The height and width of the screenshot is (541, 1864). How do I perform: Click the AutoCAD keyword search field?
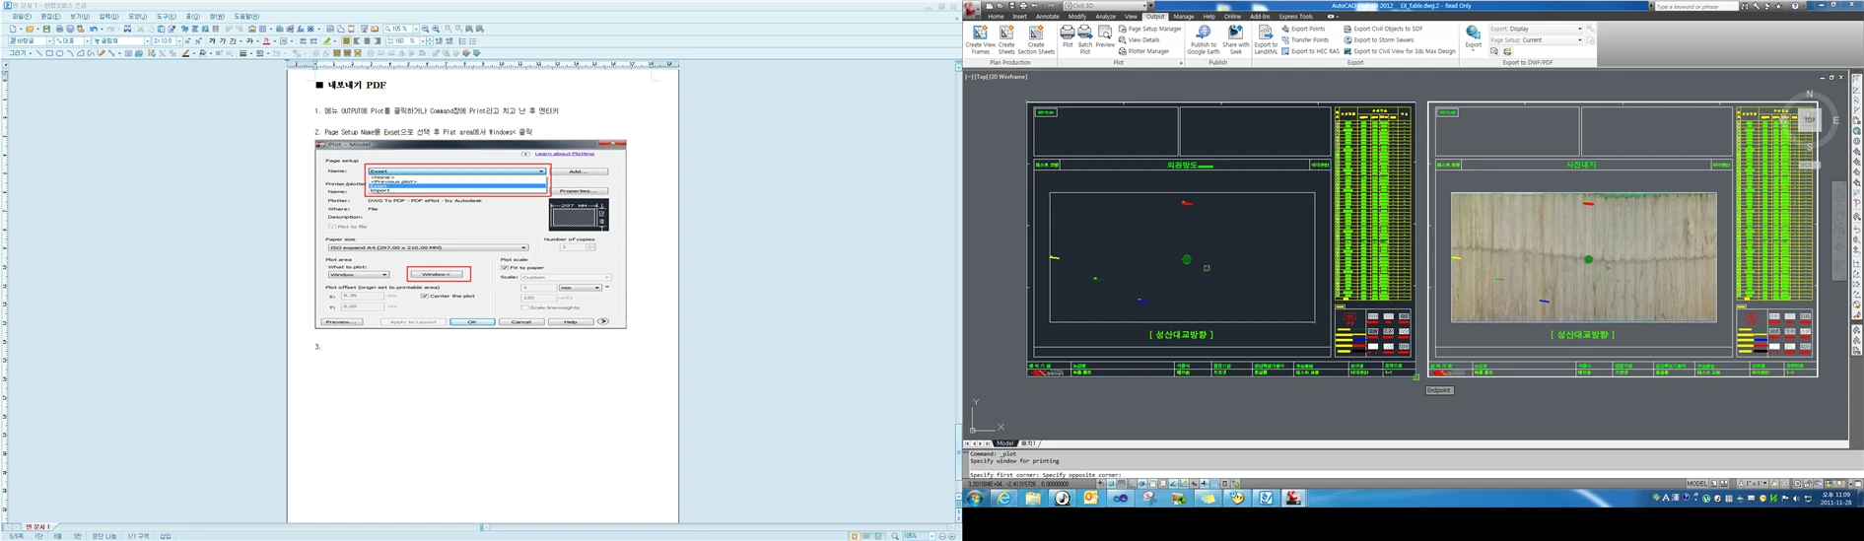click(1695, 6)
